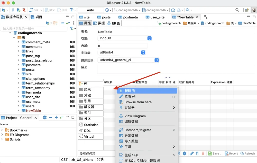Click the Revert button
The height and width of the screenshot is (163, 257).
coord(231,154)
